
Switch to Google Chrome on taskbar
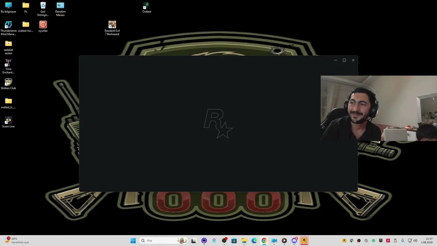[264, 241]
